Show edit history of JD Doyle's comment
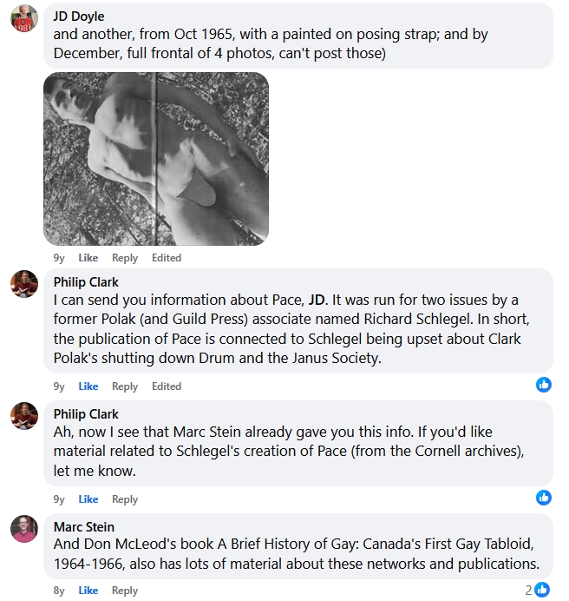Viewport: 569px width, 601px height. pos(167,258)
